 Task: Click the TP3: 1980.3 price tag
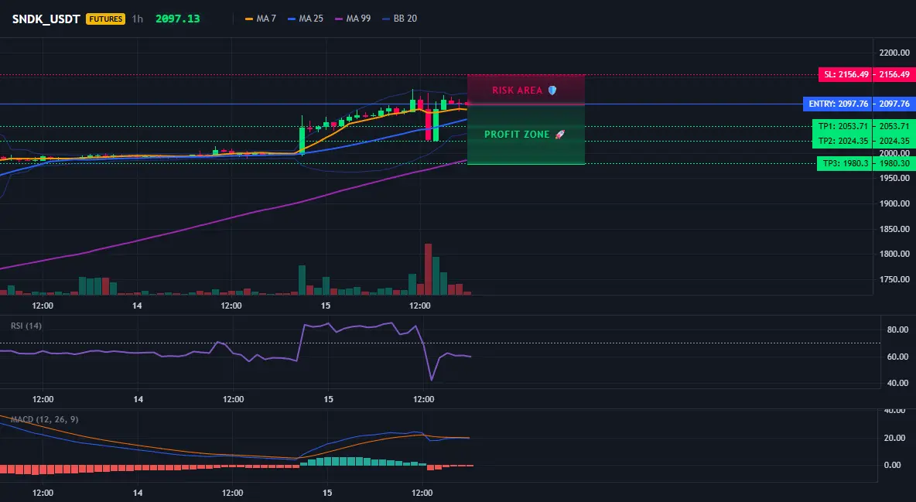click(x=845, y=164)
